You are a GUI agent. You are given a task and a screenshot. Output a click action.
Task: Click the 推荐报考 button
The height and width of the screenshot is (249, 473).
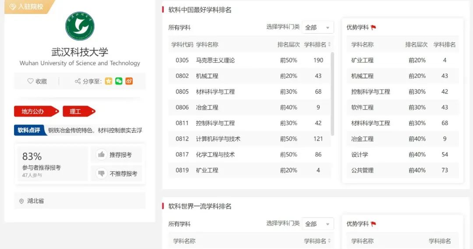coord(117,155)
